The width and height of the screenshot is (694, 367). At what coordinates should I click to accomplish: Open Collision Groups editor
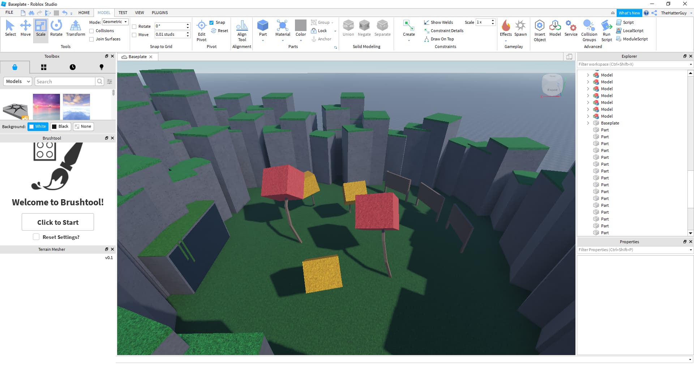[x=589, y=31]
